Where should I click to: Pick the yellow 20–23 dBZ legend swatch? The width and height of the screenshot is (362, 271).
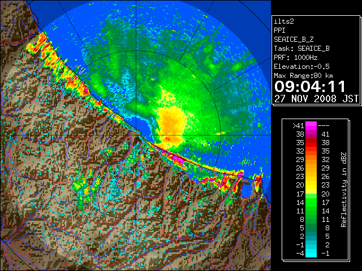click(x=311, y=185)
